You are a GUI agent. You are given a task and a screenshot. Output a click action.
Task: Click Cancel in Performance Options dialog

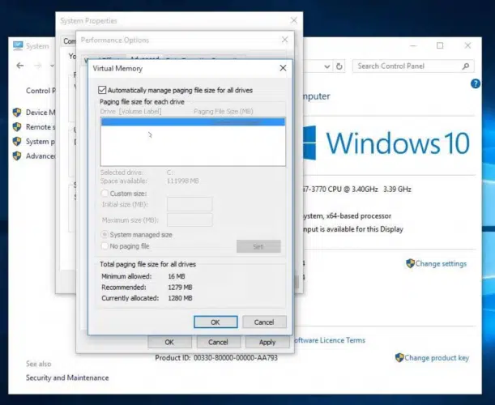pos(218,342)
